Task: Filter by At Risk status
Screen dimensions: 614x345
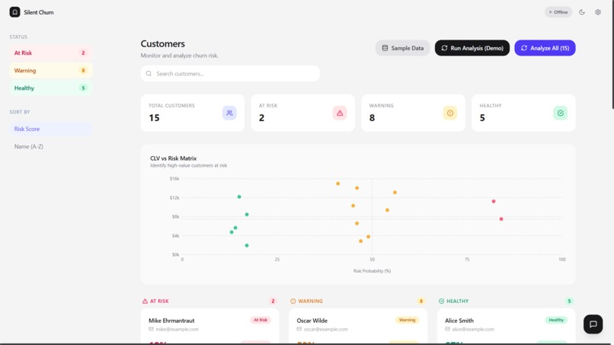Action: click(51, 53)
